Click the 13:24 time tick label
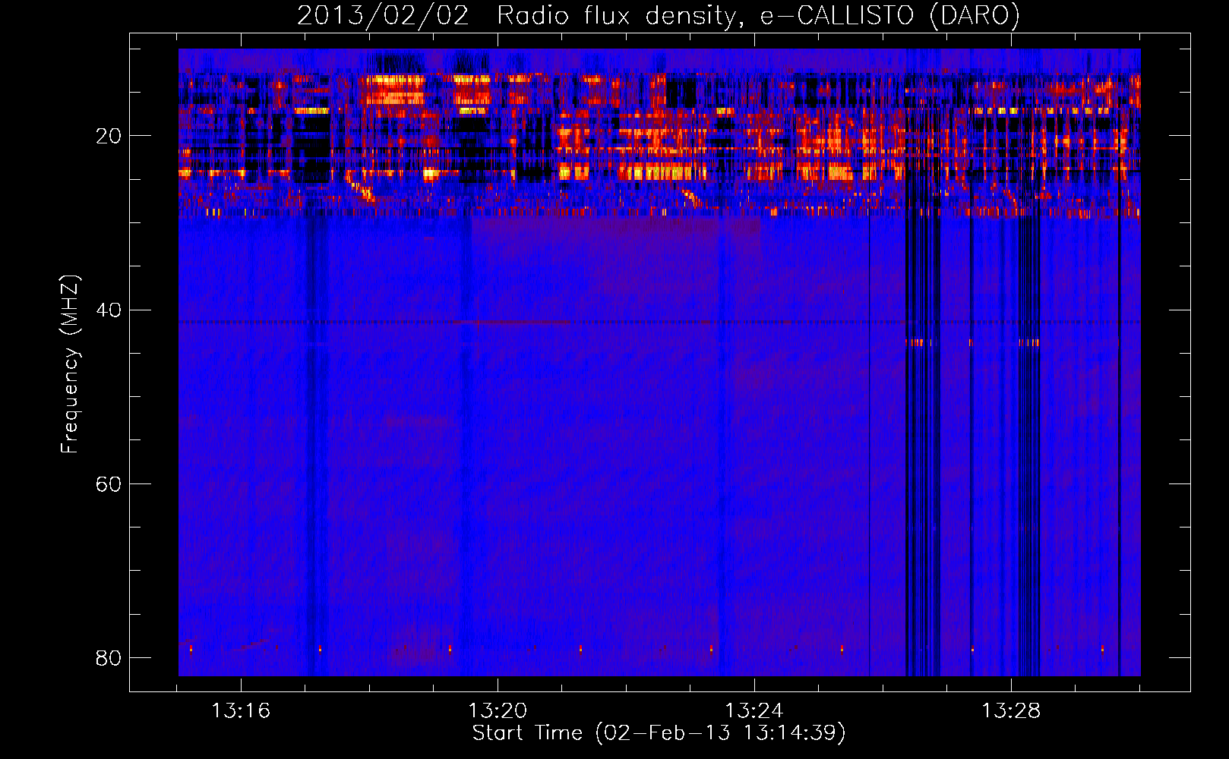The width and height of the screenshot is (1229, 759). click(x=754, y=711)
